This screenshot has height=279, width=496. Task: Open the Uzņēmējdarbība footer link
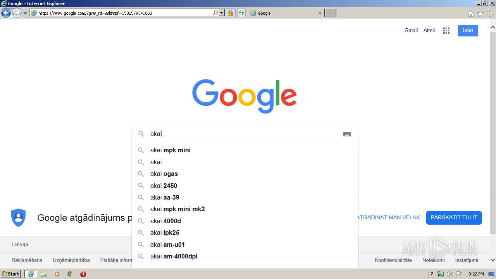[x=71, y=260]
